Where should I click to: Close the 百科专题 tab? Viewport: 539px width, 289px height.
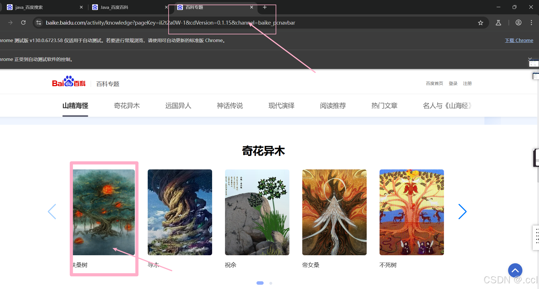pyautogui.click(x=252, y=7)
